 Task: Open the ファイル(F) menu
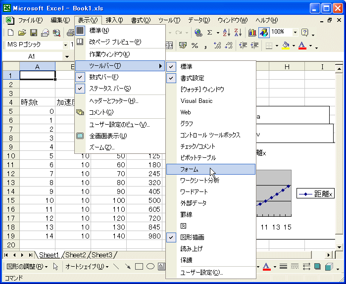[x=30, y=20]
